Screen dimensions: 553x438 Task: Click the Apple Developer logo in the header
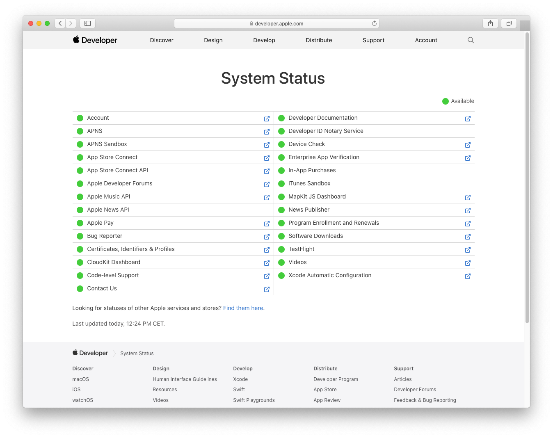(x=95, y=40)
